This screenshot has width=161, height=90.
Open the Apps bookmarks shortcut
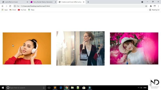[5, 10]
